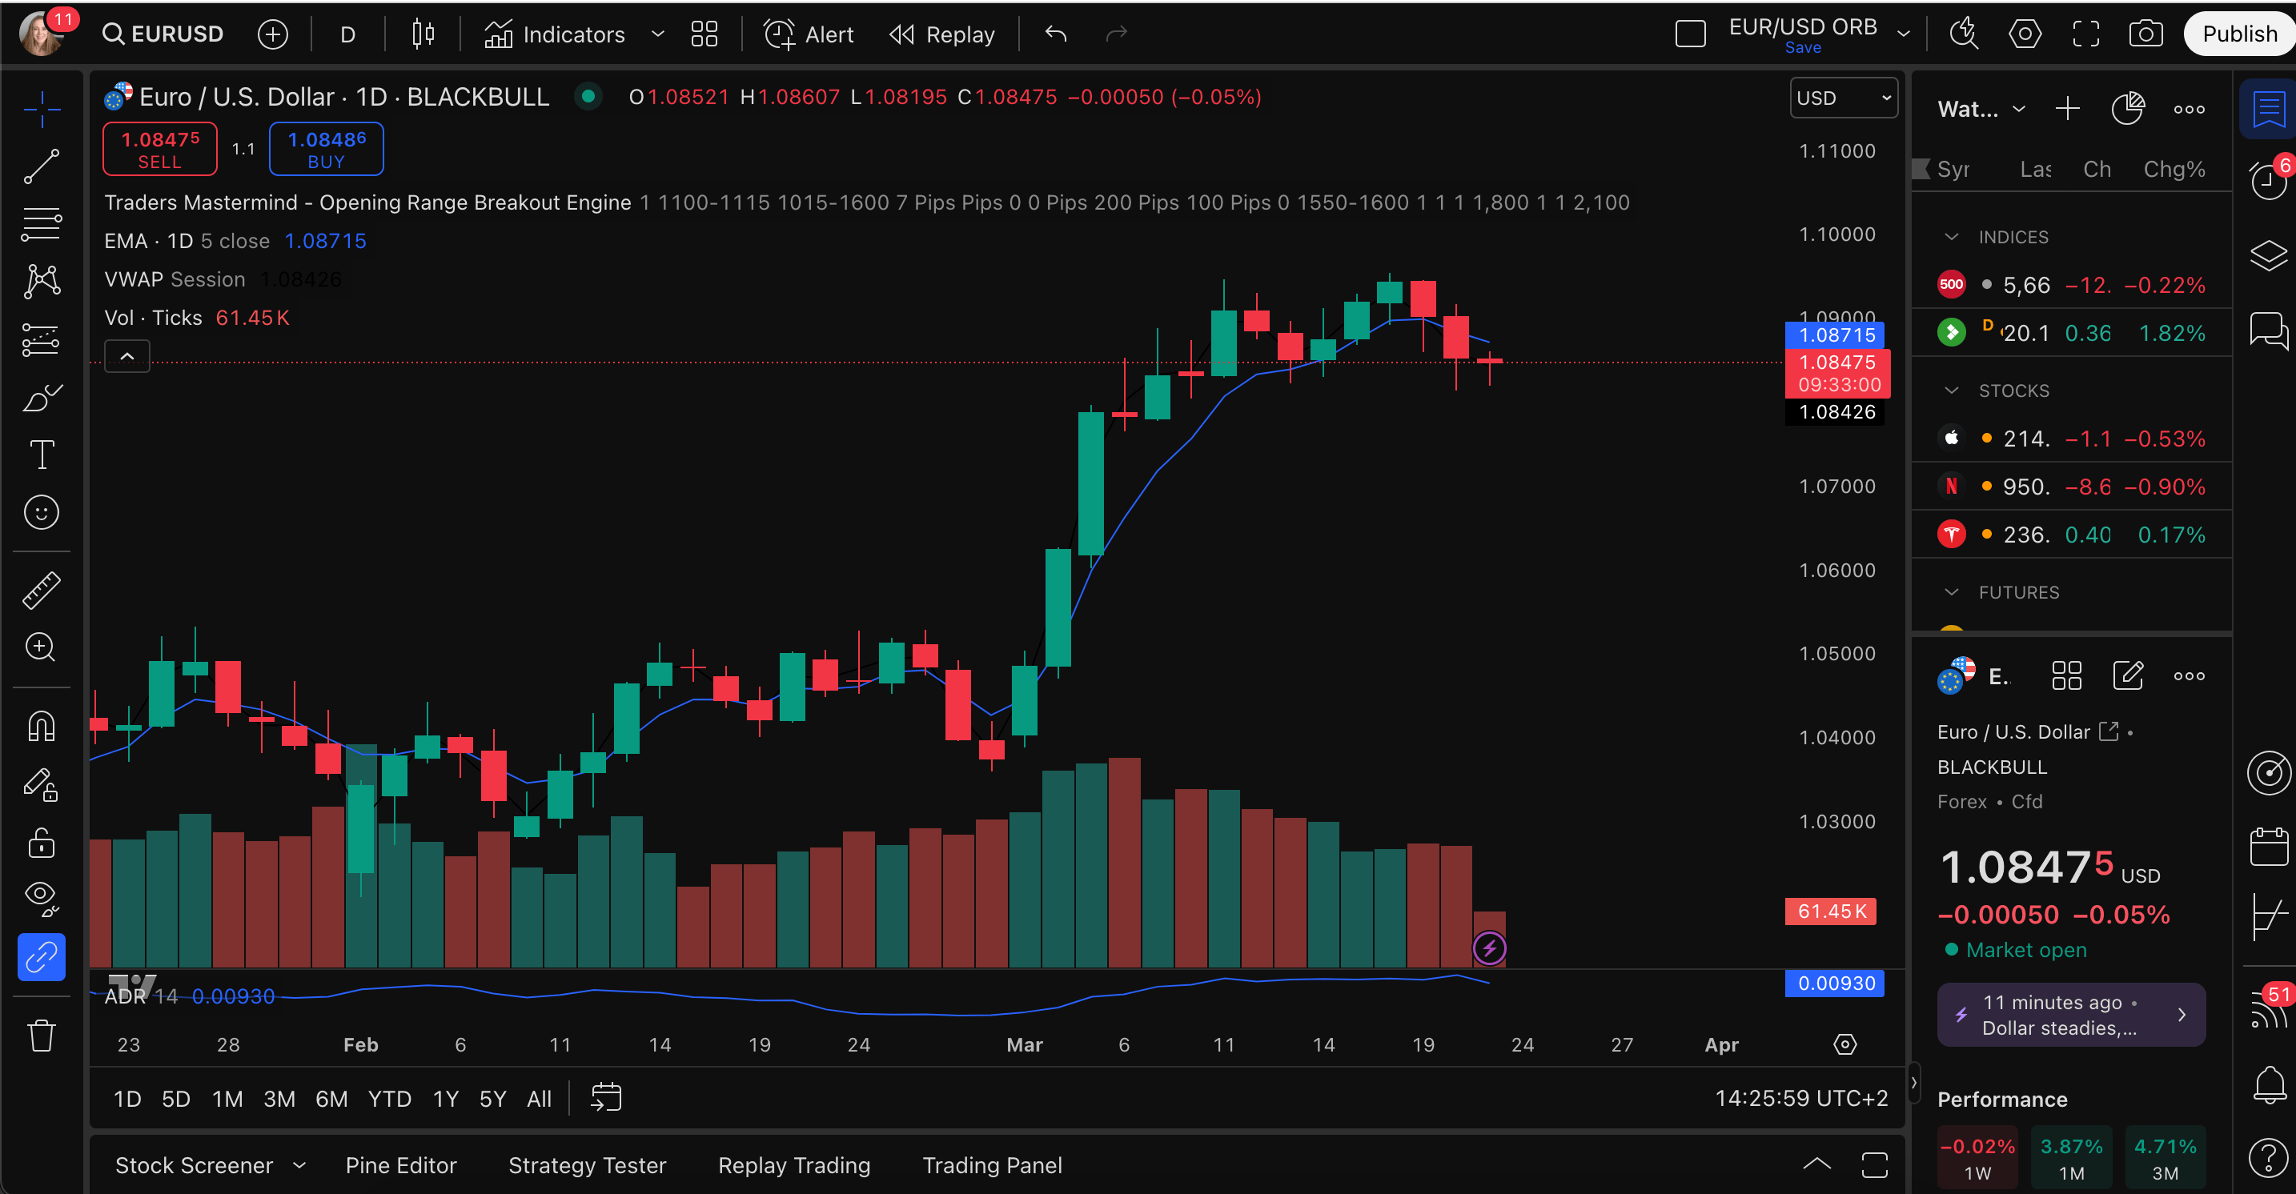This screenshot has height=1194, width=2296.
Task: Select the Measure ruler tool
Action: [x=42, y=589]
